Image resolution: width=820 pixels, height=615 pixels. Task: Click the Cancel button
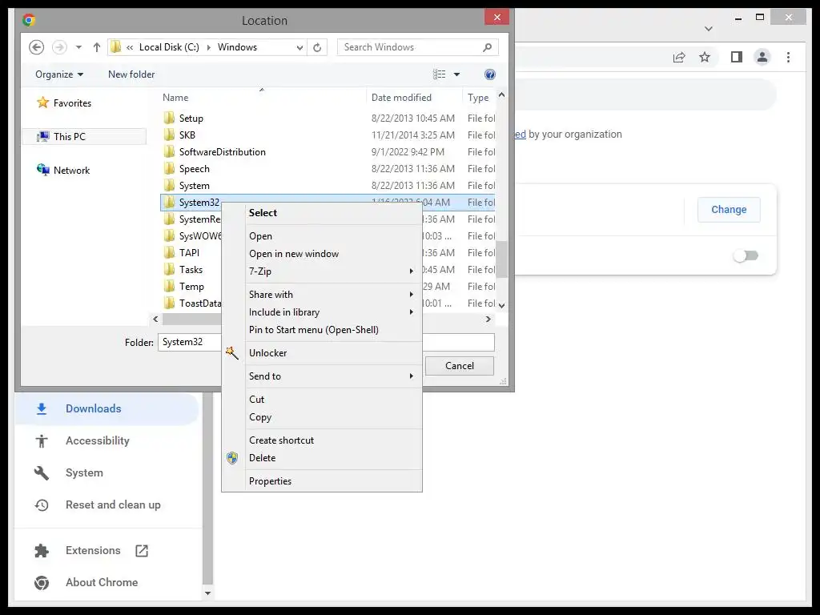click(460, 366)
